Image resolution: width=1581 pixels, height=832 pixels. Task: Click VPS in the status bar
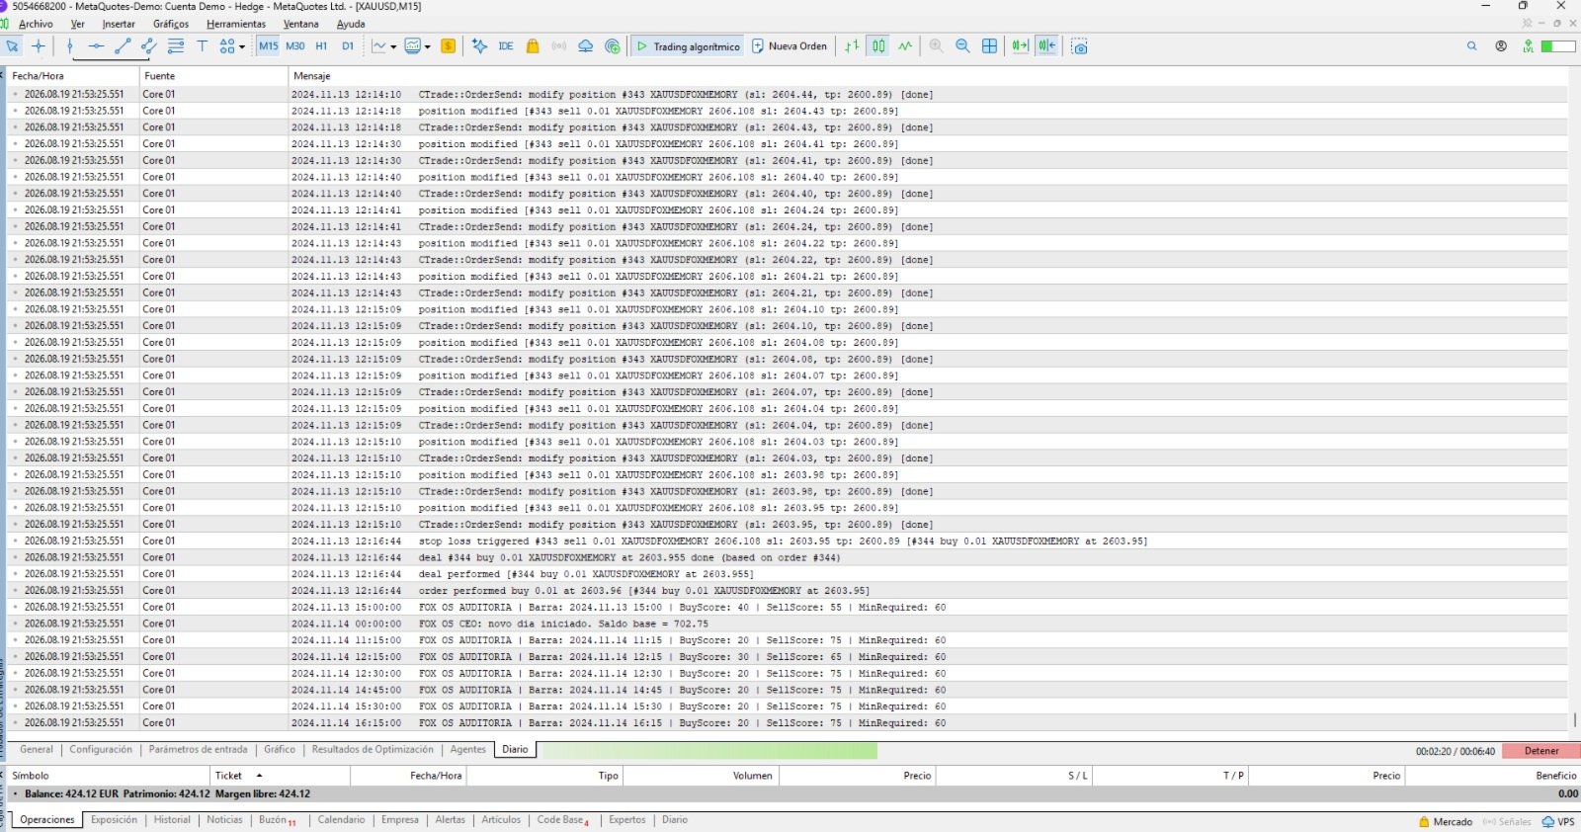click(1559, 821)
